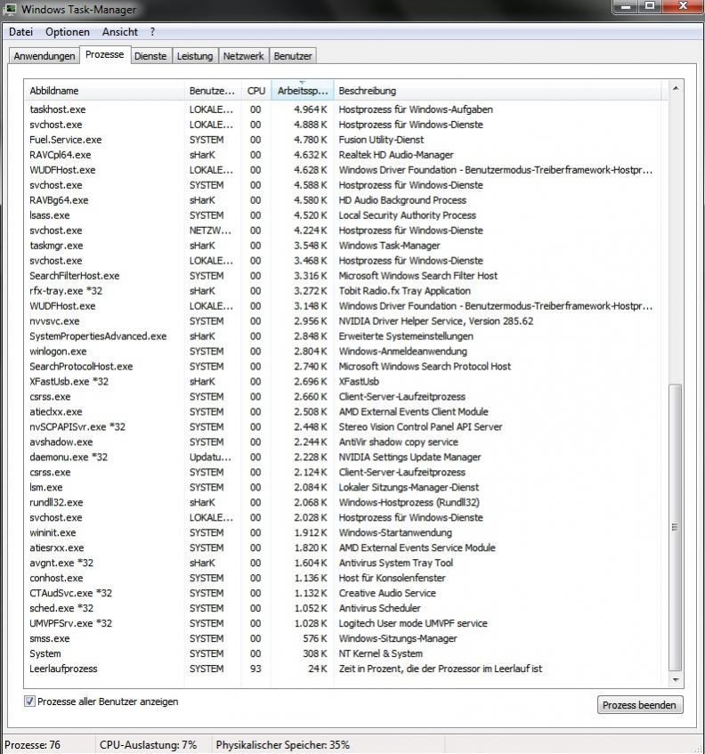Select the taskmgr.exe process
The width and height of the screenshot is (705, 754).
pos(344,245)
